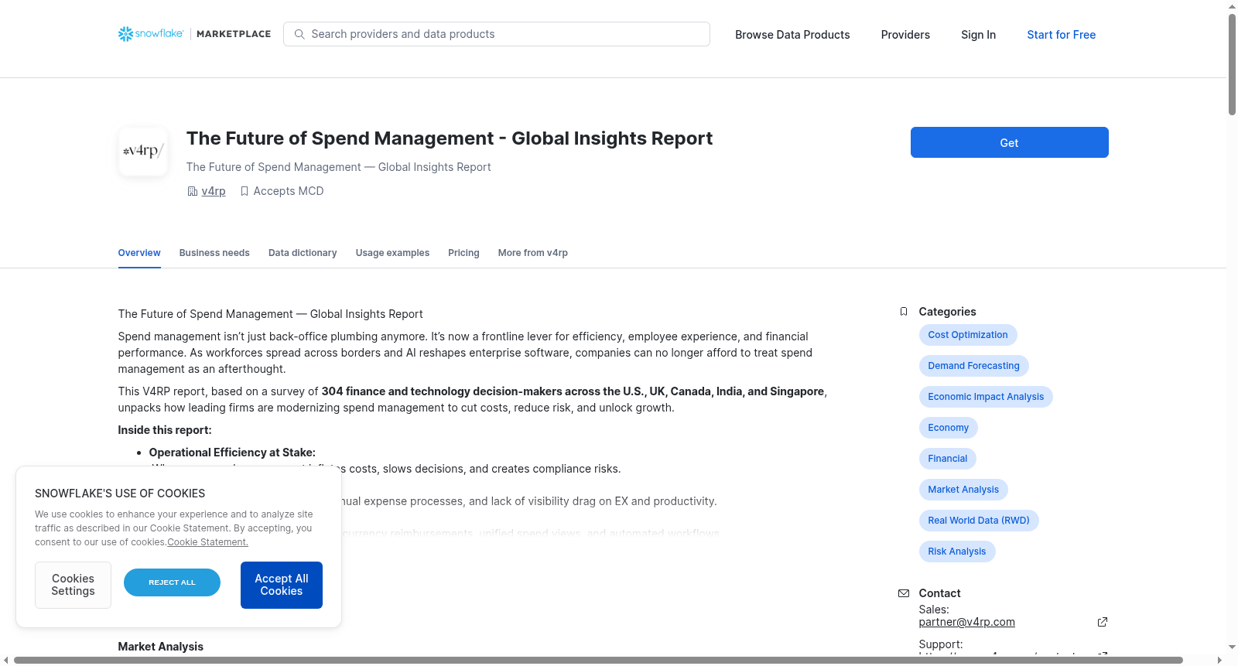1238x666 pixels.
Task: Open the More from v4rp tab
Action: [533, 253]
